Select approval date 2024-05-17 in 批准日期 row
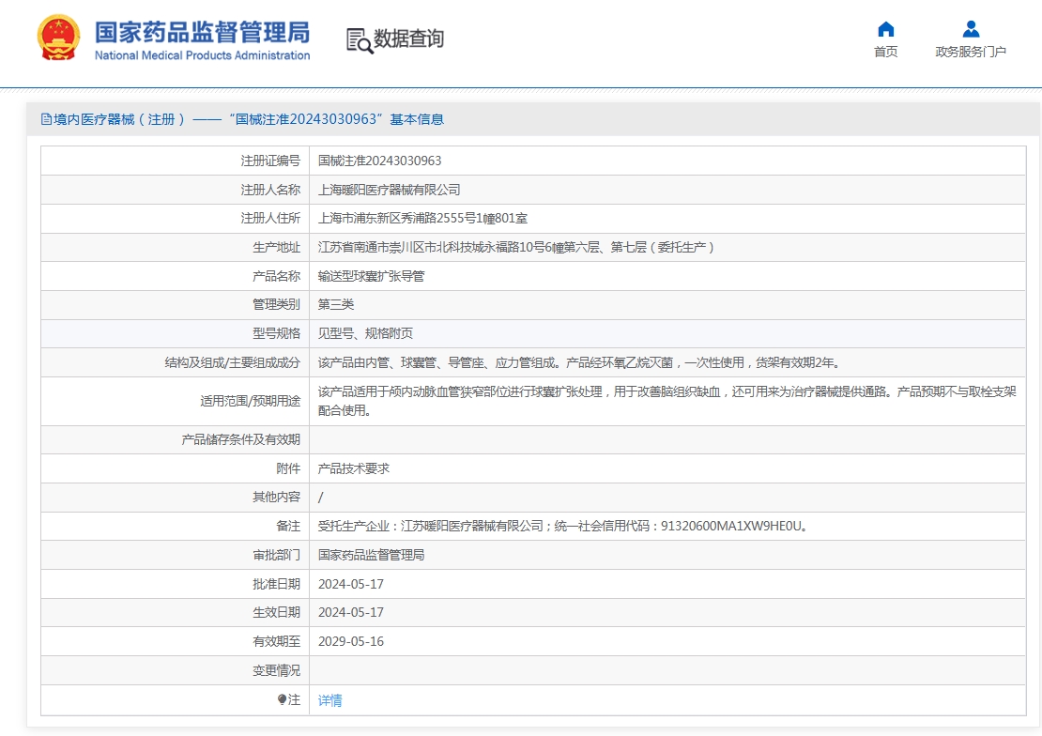 click(x=351, y=585)
